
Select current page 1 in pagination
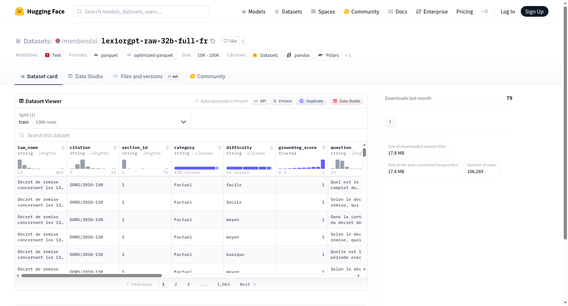tap(163, 284)
